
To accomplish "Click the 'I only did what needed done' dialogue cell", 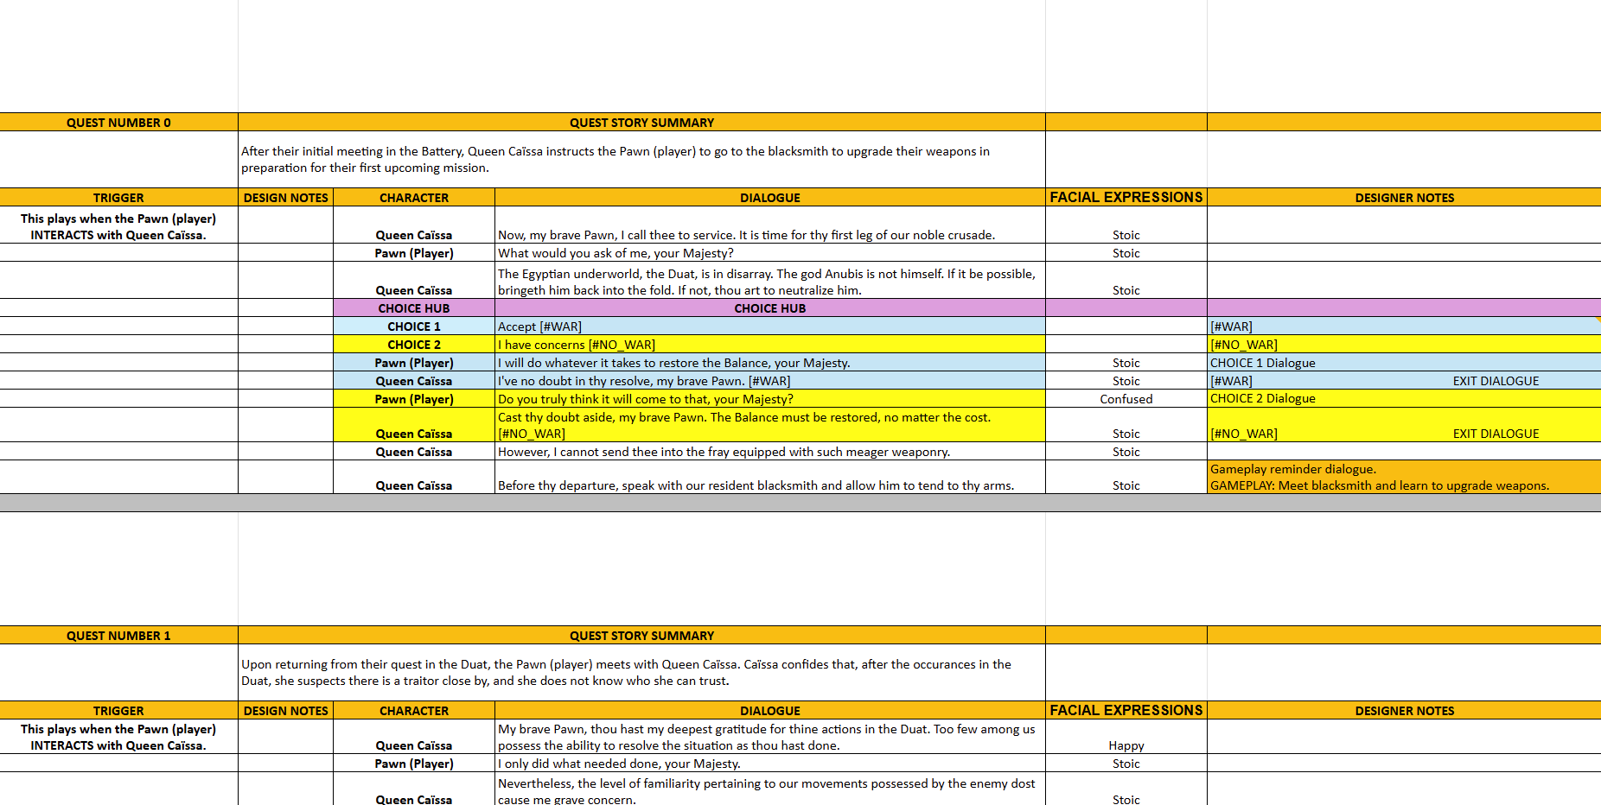I will point(769,764).
